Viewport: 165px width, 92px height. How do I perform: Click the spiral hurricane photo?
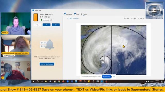point(113,50)
